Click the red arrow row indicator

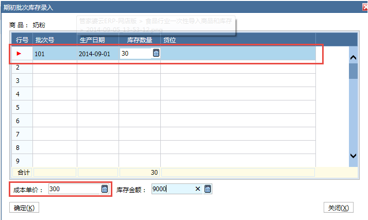20,54
